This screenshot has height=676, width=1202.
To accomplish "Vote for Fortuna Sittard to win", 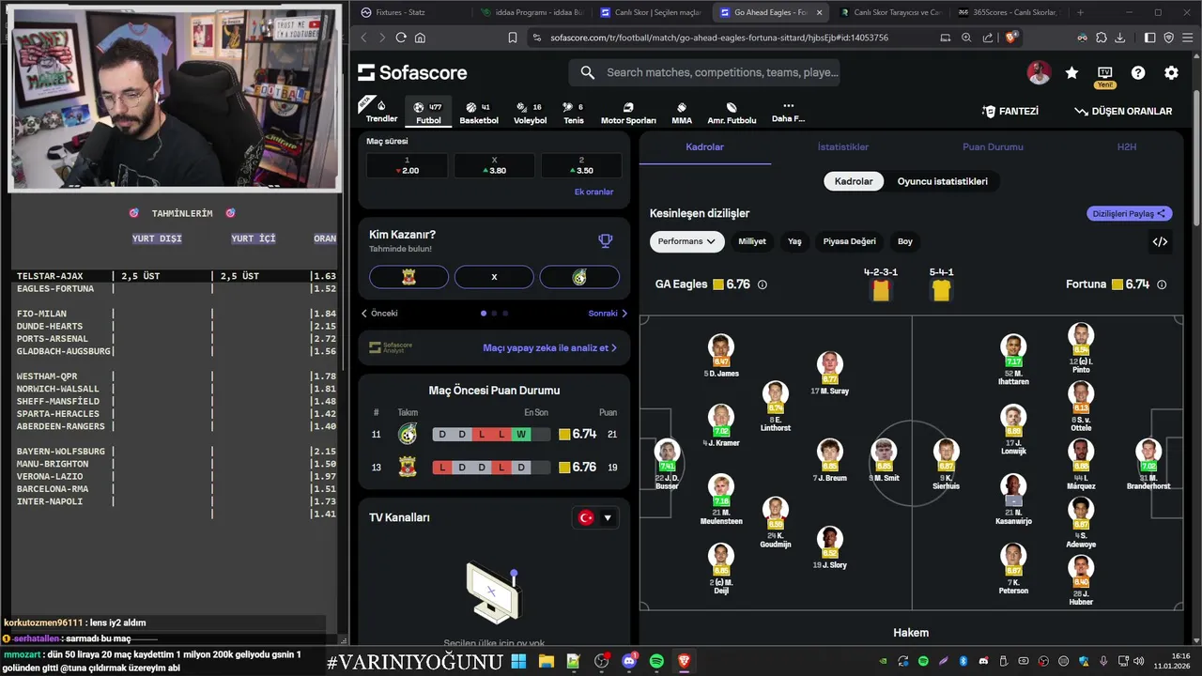I will tap(579, 277).
